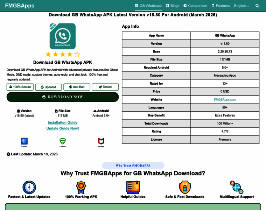
Task: Open the Update Guide Now! link
Action: point(63,128)
